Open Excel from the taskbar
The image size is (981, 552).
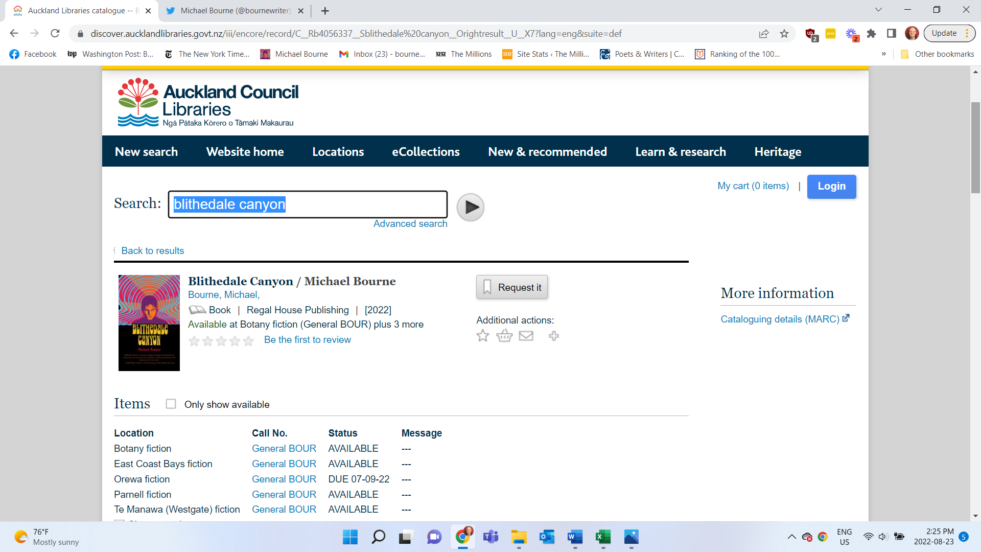coord(603,537)
